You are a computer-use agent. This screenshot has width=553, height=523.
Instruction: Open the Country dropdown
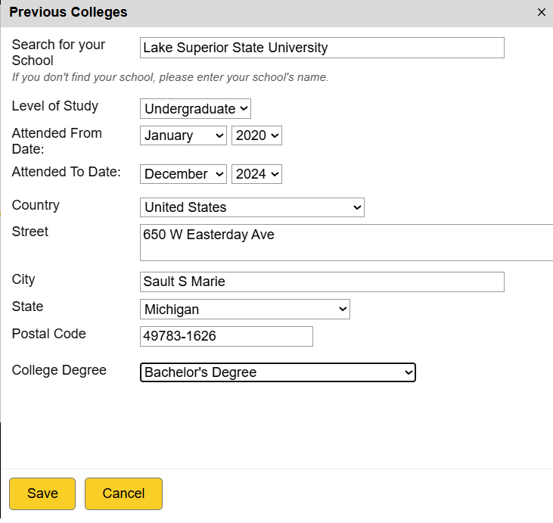click(252, 207)
